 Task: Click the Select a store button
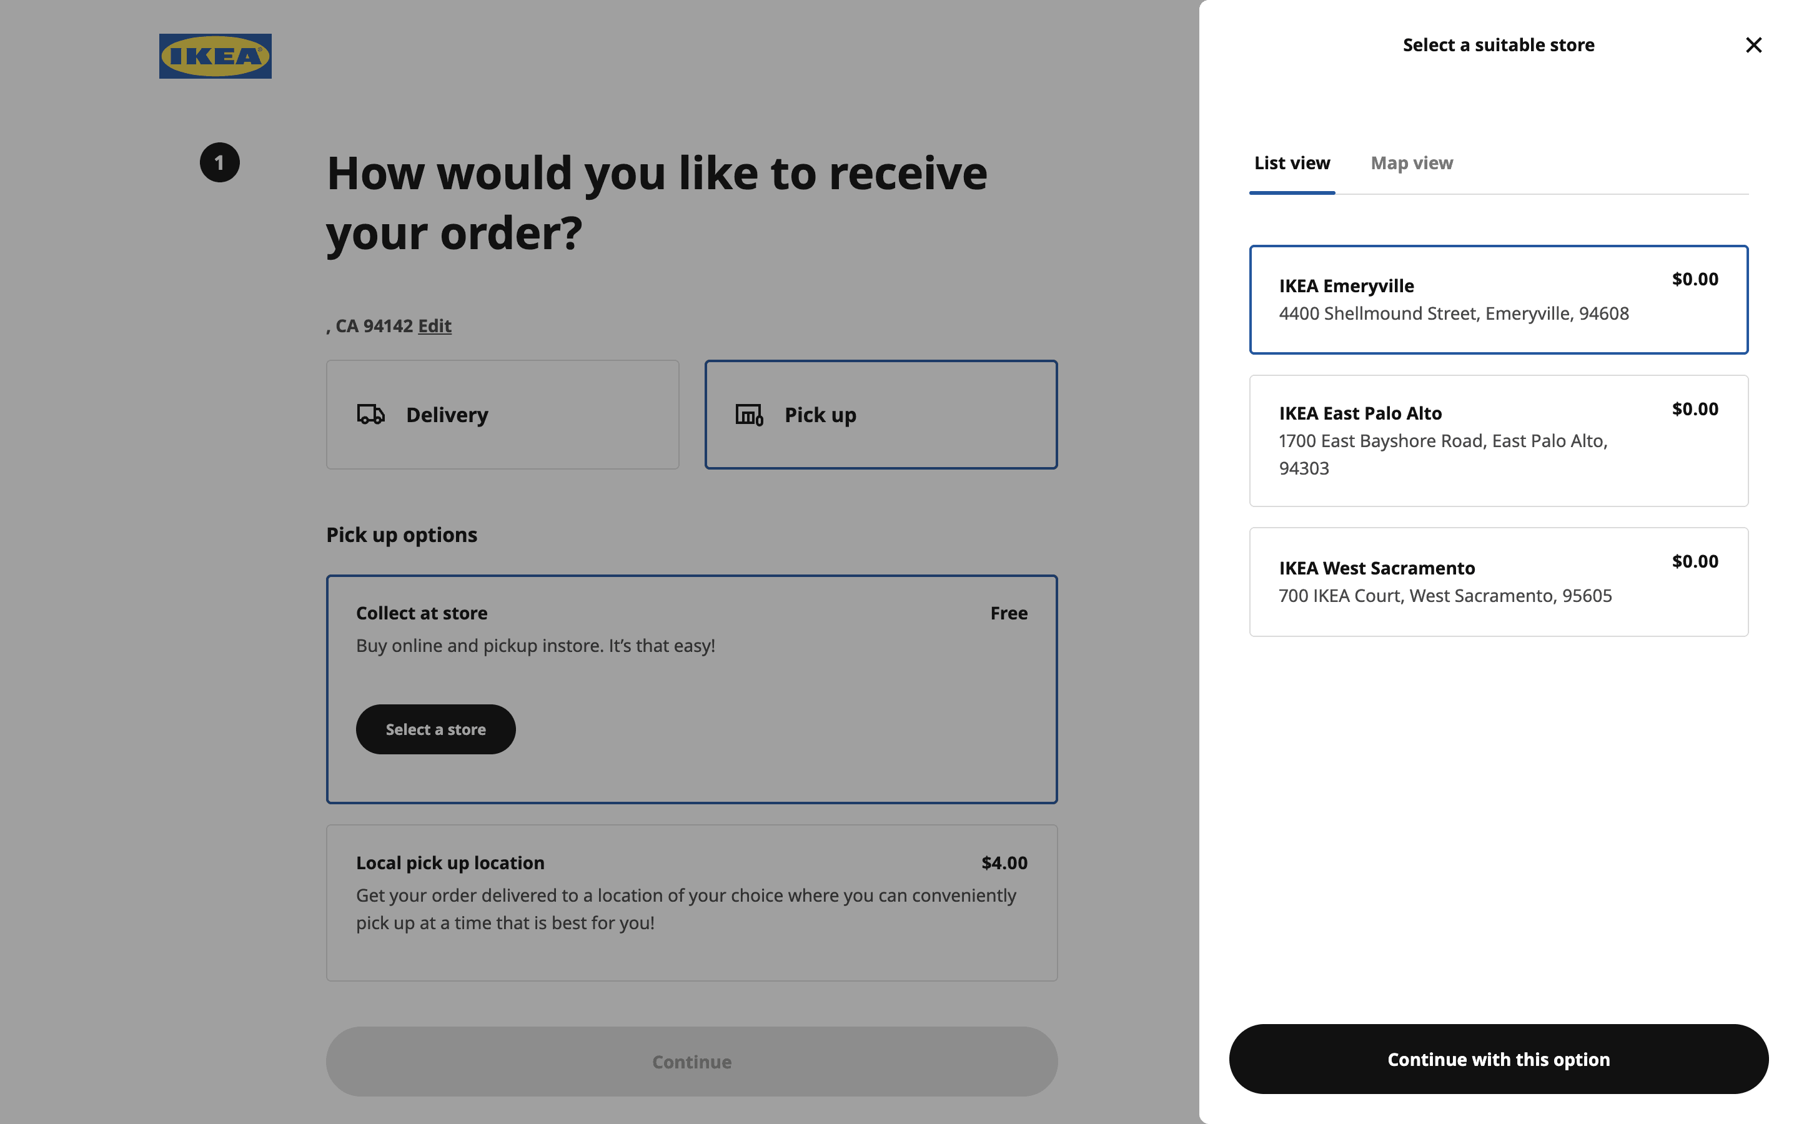(x=435, y=729)
